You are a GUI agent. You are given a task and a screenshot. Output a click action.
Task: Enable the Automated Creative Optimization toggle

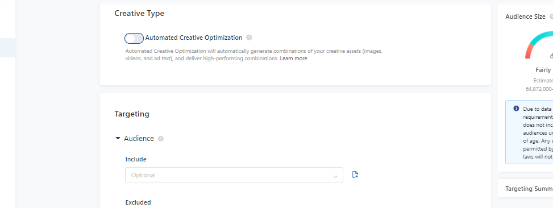pos(134,38)
